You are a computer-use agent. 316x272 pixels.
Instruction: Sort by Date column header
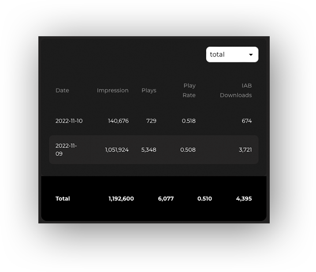pyautogui.click(x=62, y=91)
